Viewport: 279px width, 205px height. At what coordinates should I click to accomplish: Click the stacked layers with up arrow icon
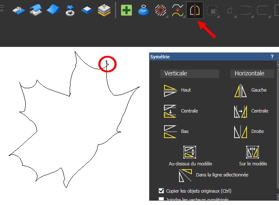104,10
